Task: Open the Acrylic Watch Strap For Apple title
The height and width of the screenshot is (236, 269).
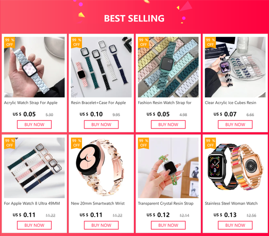Action: coord(31,103)
